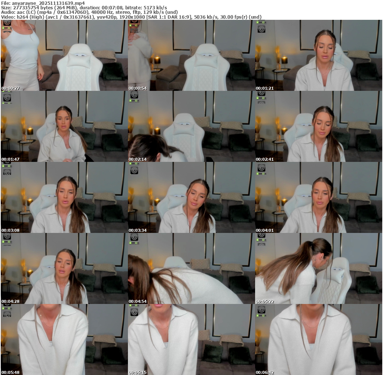Image resolution: width=383 pixels, height=375 pixels.
Task: Open the thumbnail at 00:06:15
Action: [191, 339]
